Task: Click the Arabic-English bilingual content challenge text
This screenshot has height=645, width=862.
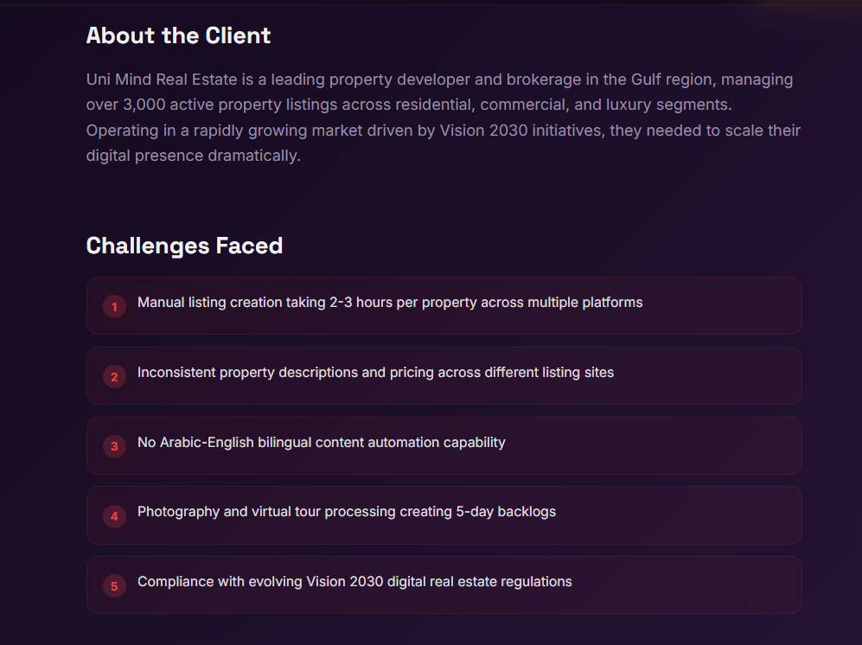Action: click(x=321, y=443)
